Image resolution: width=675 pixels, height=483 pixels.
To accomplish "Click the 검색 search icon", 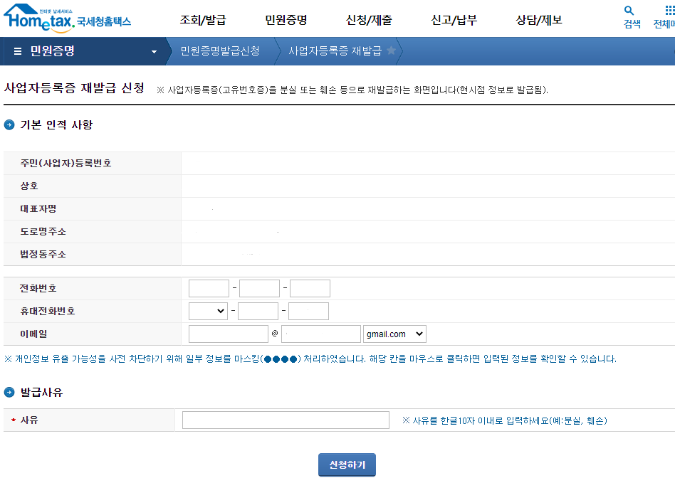I will point(629,14).
